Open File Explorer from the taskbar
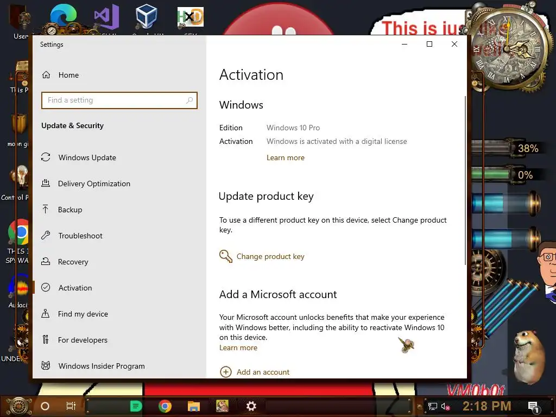Screen dimensions: 556x417 point(194,406)
